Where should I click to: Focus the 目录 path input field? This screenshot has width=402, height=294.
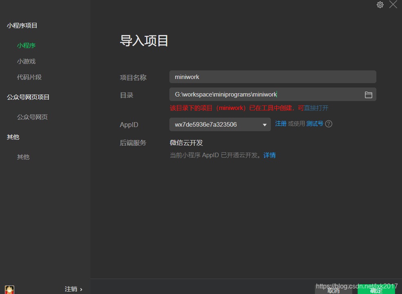273,94
